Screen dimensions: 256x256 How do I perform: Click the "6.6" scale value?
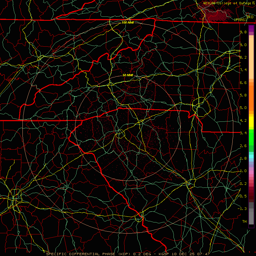point(243,82)
